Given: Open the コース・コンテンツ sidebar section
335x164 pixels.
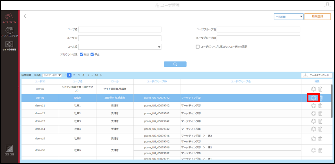Looking at the screenshot, I should (9, 32).
